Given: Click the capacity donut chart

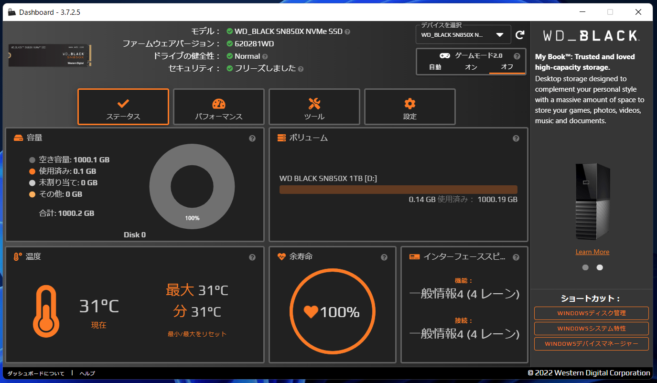Looking at the screenshot, I should coord(192,187).
